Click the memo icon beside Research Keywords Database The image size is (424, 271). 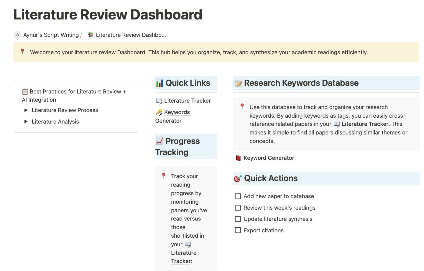(238, 83)
